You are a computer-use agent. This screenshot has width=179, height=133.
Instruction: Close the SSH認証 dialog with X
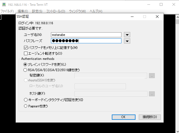pyautogui.click(x=157, y=17)
